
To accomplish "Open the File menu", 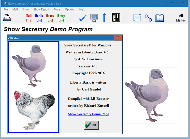I will coord(6,10).
